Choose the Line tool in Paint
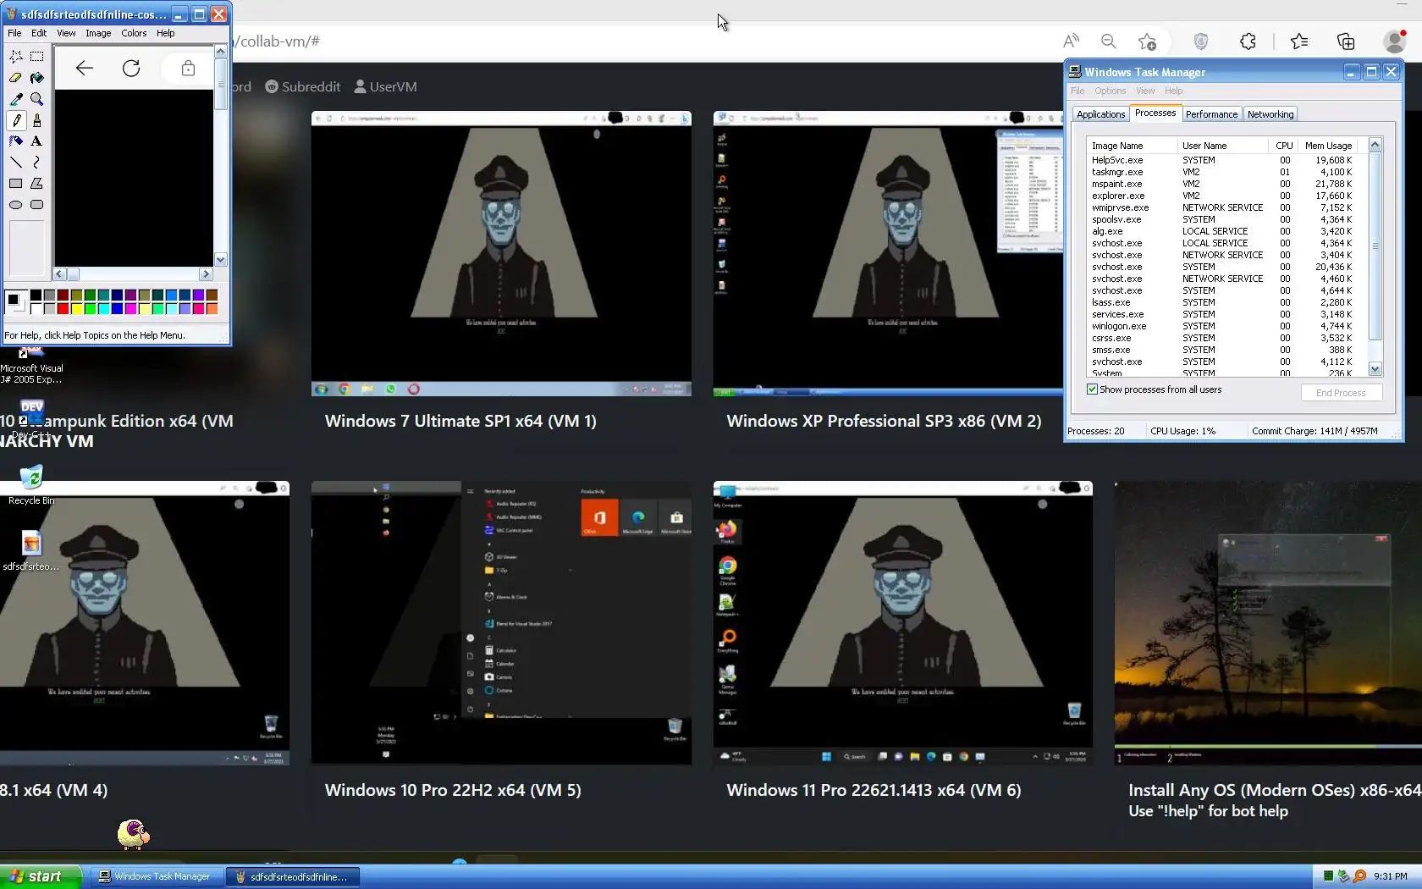1422x889 pixels. (16, 163)
